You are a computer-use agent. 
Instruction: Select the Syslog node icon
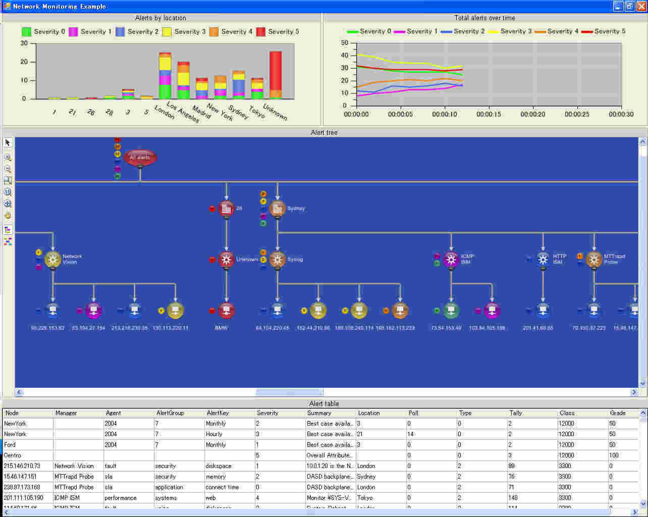[278, 260]
